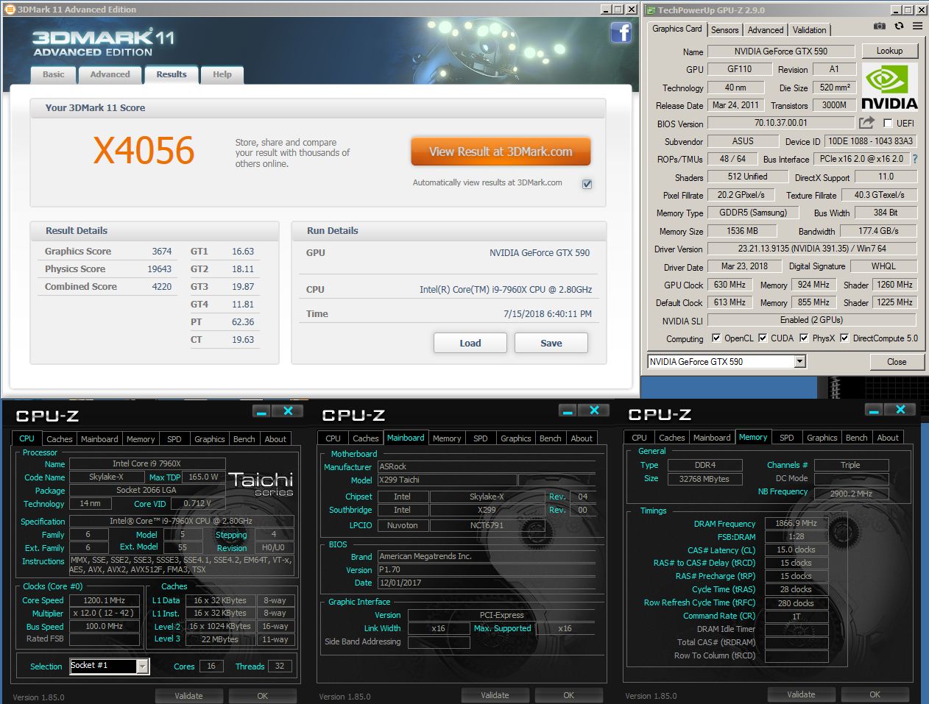Take a GPU-Z screenshot with camera icon
The width and height of the screenshot is (929, 704).
coord(880,26)
